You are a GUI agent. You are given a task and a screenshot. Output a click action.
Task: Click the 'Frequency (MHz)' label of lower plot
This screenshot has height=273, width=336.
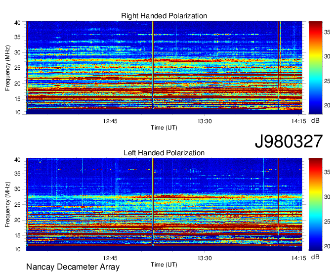point(7,205)
